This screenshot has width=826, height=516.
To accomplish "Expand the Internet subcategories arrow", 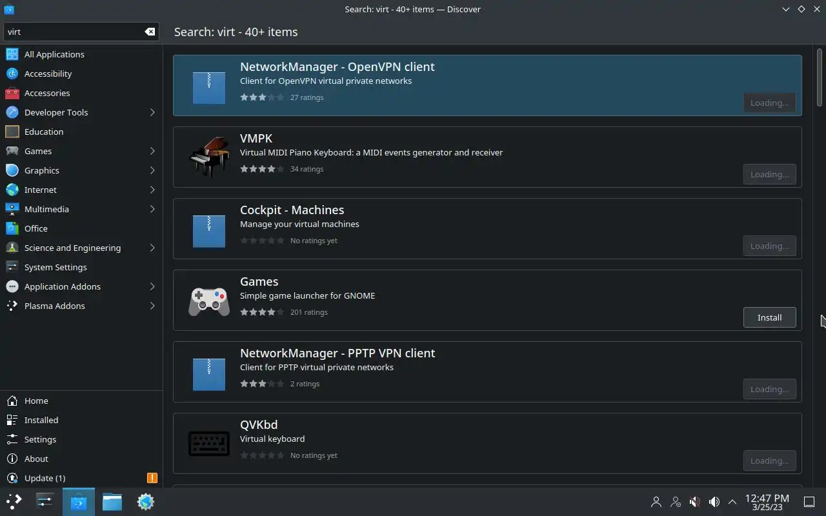I will (x=152, y=190).
